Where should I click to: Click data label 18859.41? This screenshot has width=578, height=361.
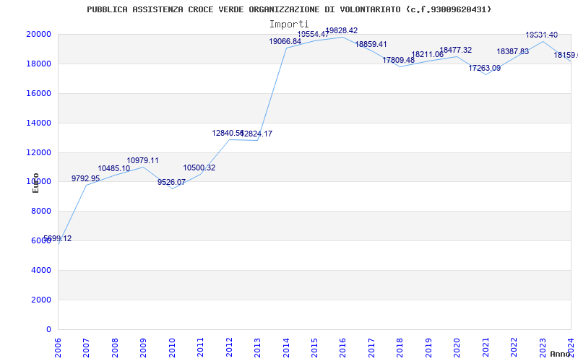pyautogui.click(x=371, y=45)
